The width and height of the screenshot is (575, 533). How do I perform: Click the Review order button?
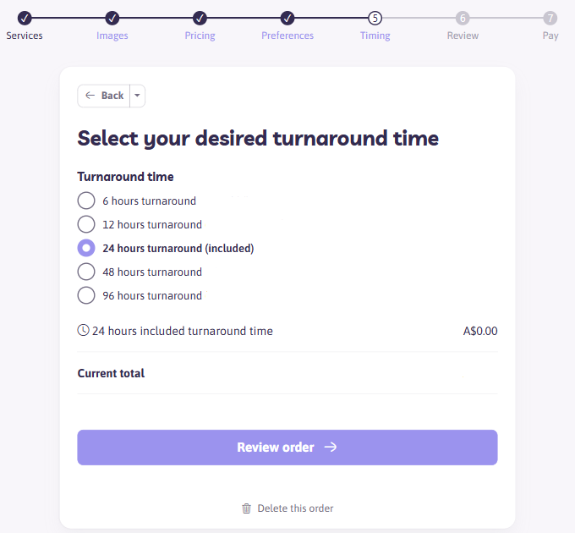[287, 448]
